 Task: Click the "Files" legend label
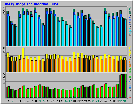pyautogui.click(x=130, y=21)
